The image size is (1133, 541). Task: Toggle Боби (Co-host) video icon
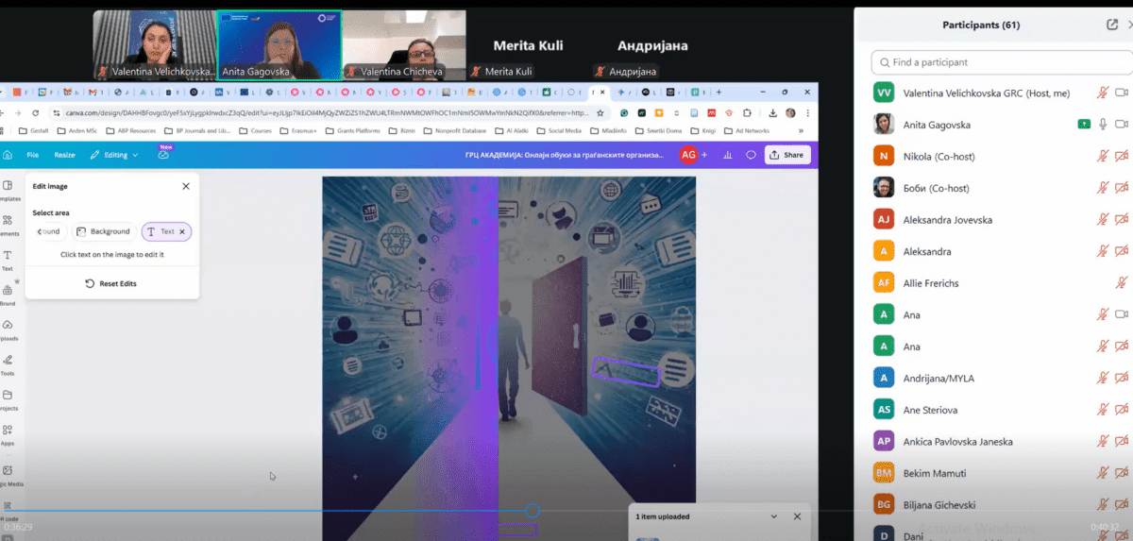click(1122, 188)
